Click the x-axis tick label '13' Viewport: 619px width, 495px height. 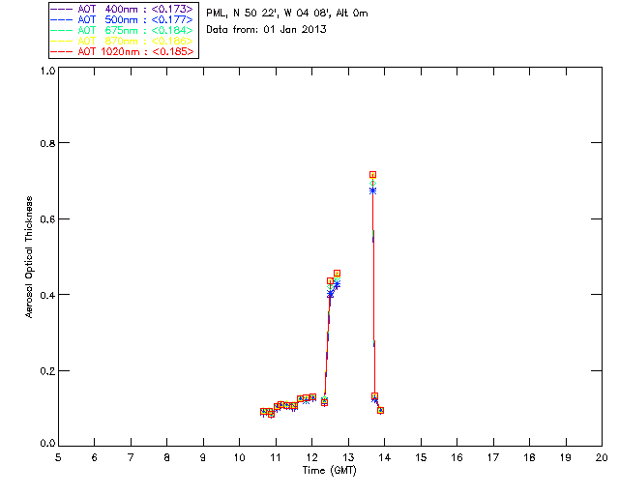[x=348, y=457]
